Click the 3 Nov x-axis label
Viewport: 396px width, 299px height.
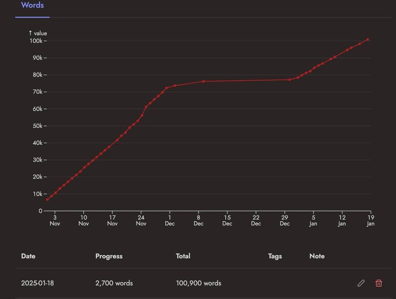click(55, 221)
